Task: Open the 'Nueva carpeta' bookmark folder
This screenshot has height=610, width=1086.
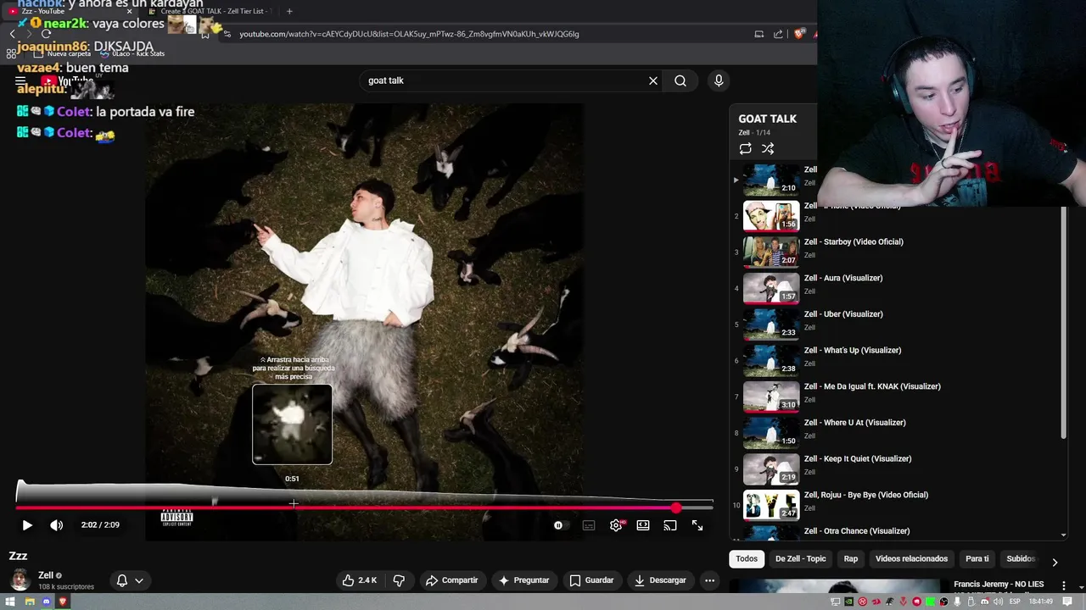Action: click(62, 53)
